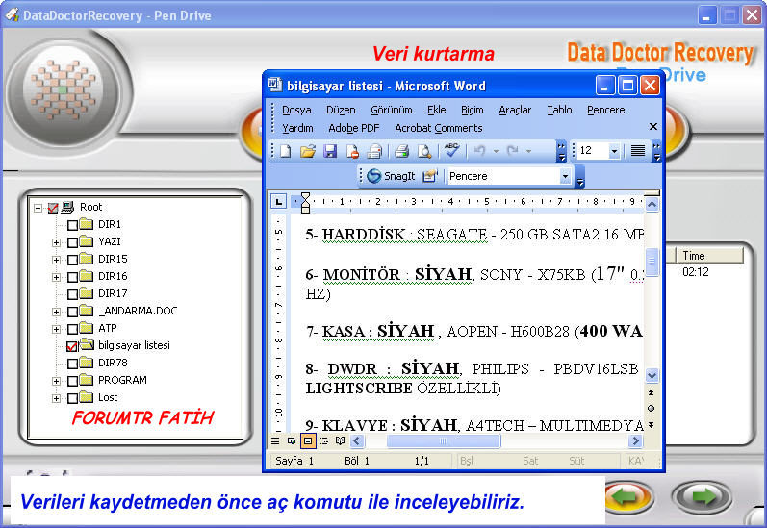Viewport: 767px width, 528px height.
Task: Expand the YAZI folder node
Action: coord(56,242)
